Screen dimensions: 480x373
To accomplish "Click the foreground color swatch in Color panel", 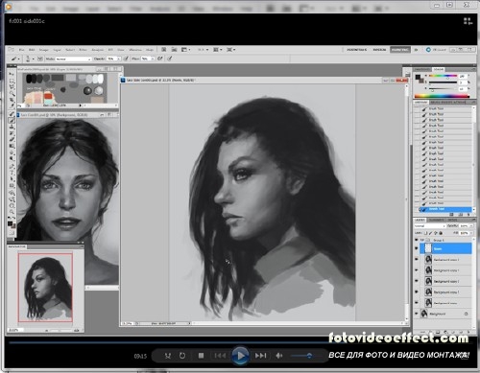I will (418, 78).
